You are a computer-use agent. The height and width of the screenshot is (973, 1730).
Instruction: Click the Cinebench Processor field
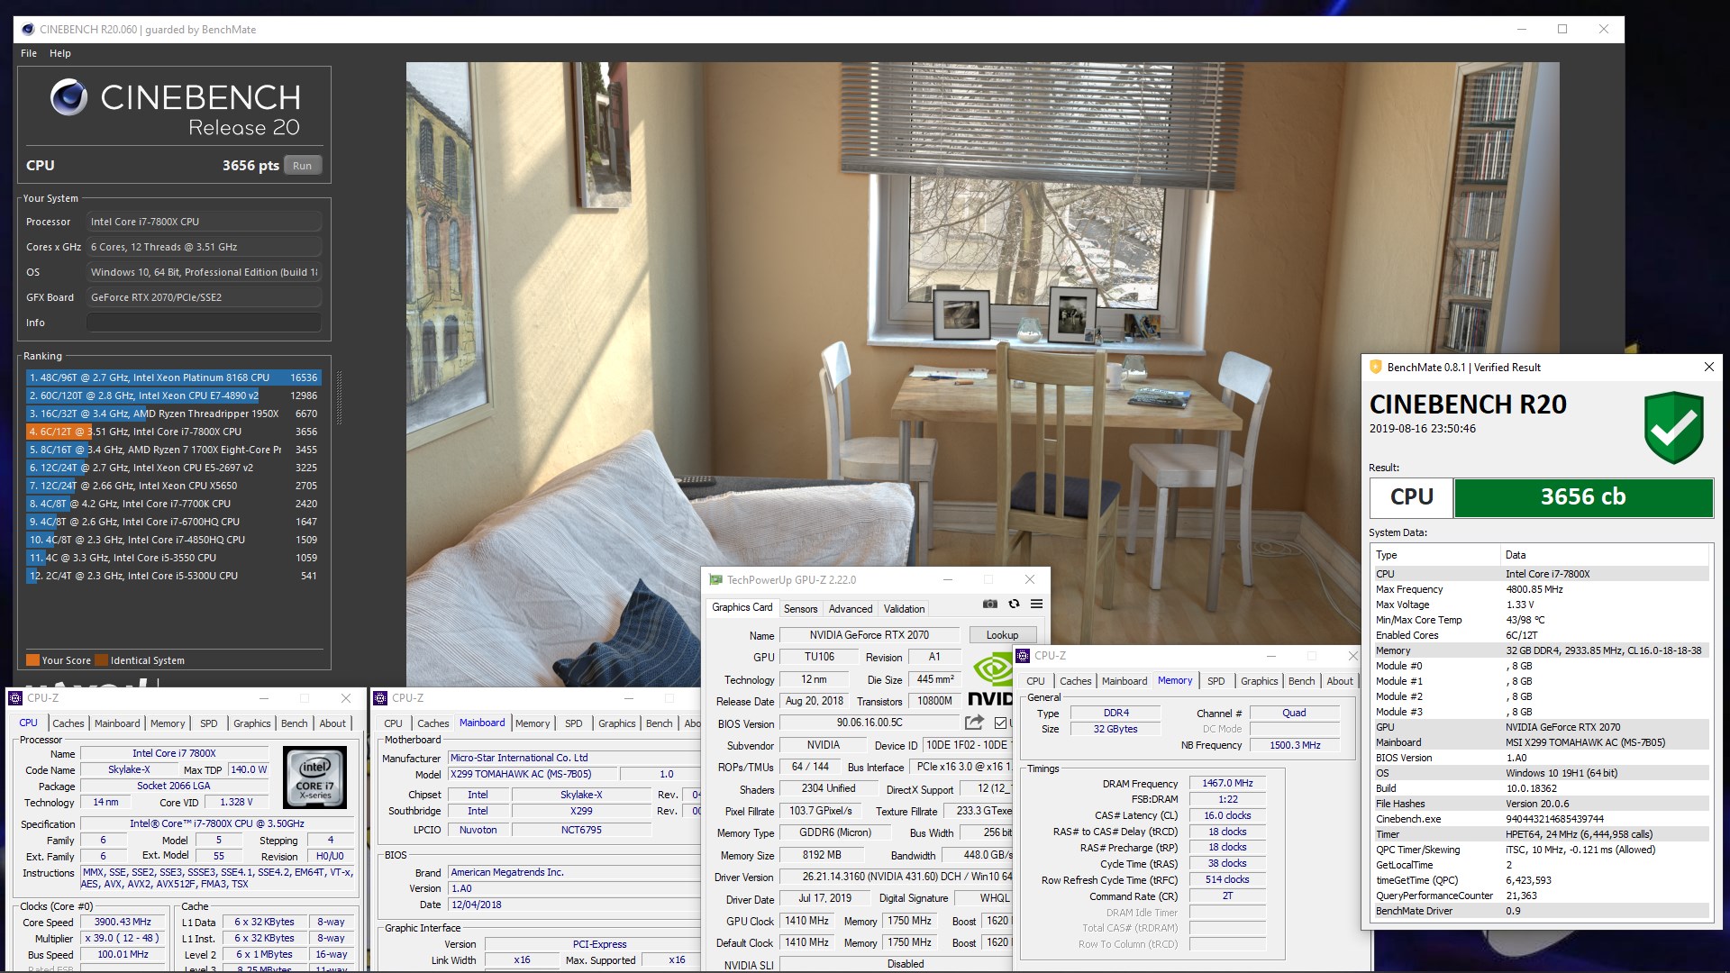click(x=204, y=222)
